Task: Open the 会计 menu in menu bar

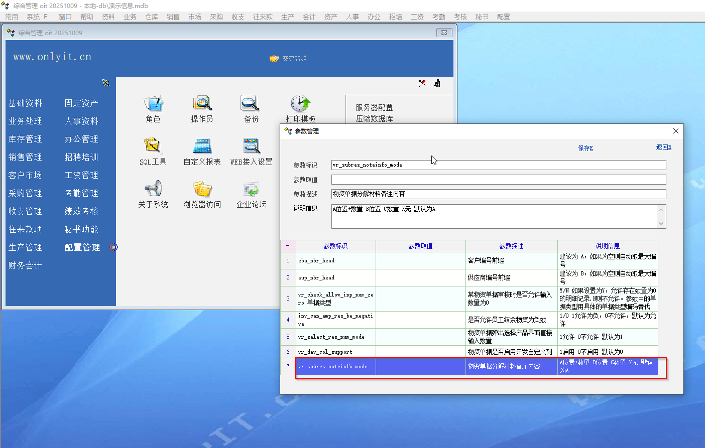Action: tap(309, 17)
